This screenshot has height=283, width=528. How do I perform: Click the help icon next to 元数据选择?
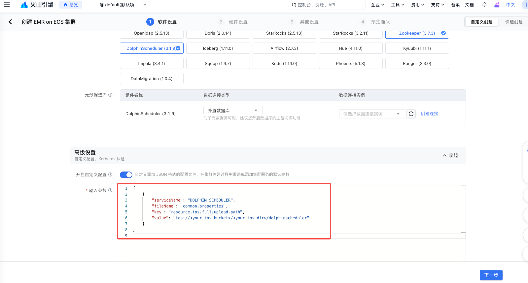click(110, 95)
